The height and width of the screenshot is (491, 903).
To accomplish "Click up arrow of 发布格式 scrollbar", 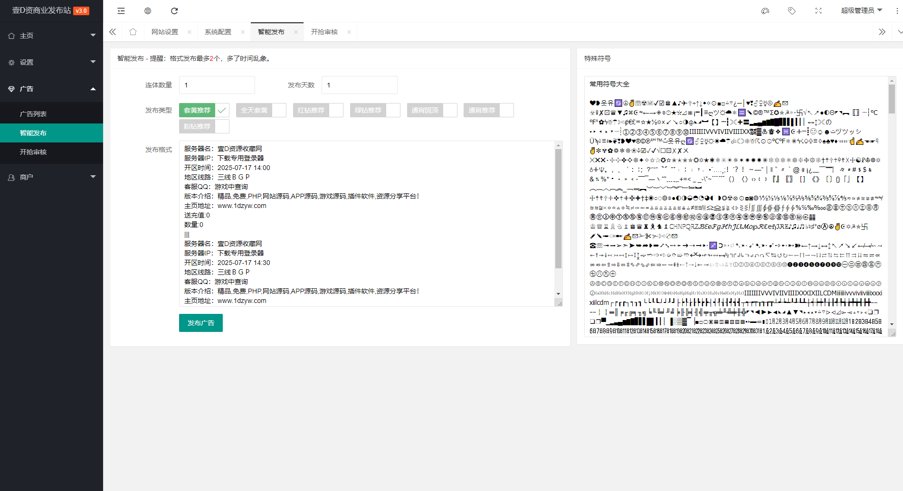I will [559, 145].
